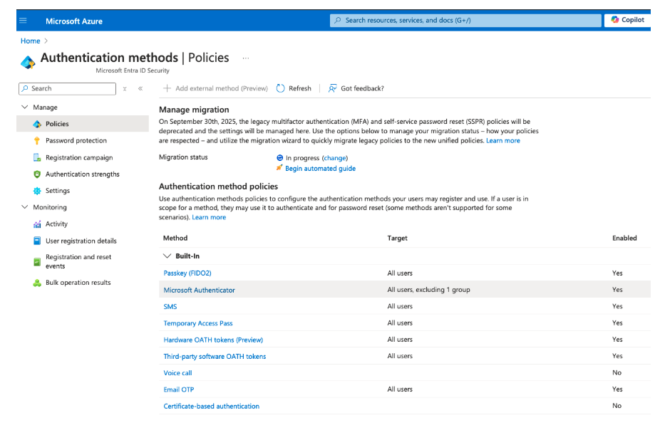Focus the global search resources field
This screenshot has height=445, width=660.
pos(465,20)
